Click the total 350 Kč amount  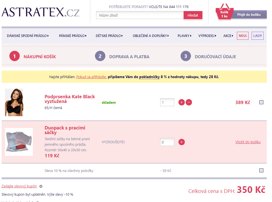[x=251, y=190]
